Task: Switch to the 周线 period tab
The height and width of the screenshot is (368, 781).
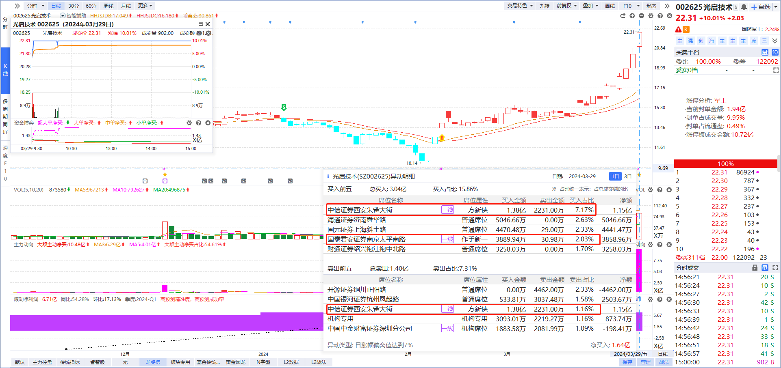Action: (108, 6)
